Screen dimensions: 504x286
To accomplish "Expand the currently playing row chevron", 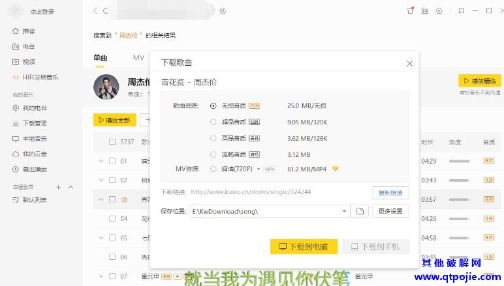I will [x=101, y=199].
